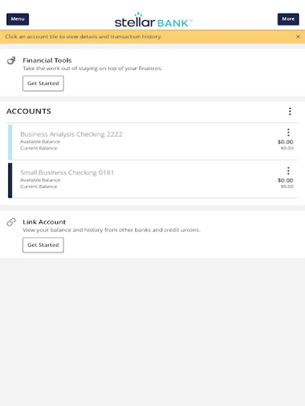The width and height of the screenshot is (305, 406).
Task: Open the Small Business Checking 0181 account name
Action: (67, 172)
